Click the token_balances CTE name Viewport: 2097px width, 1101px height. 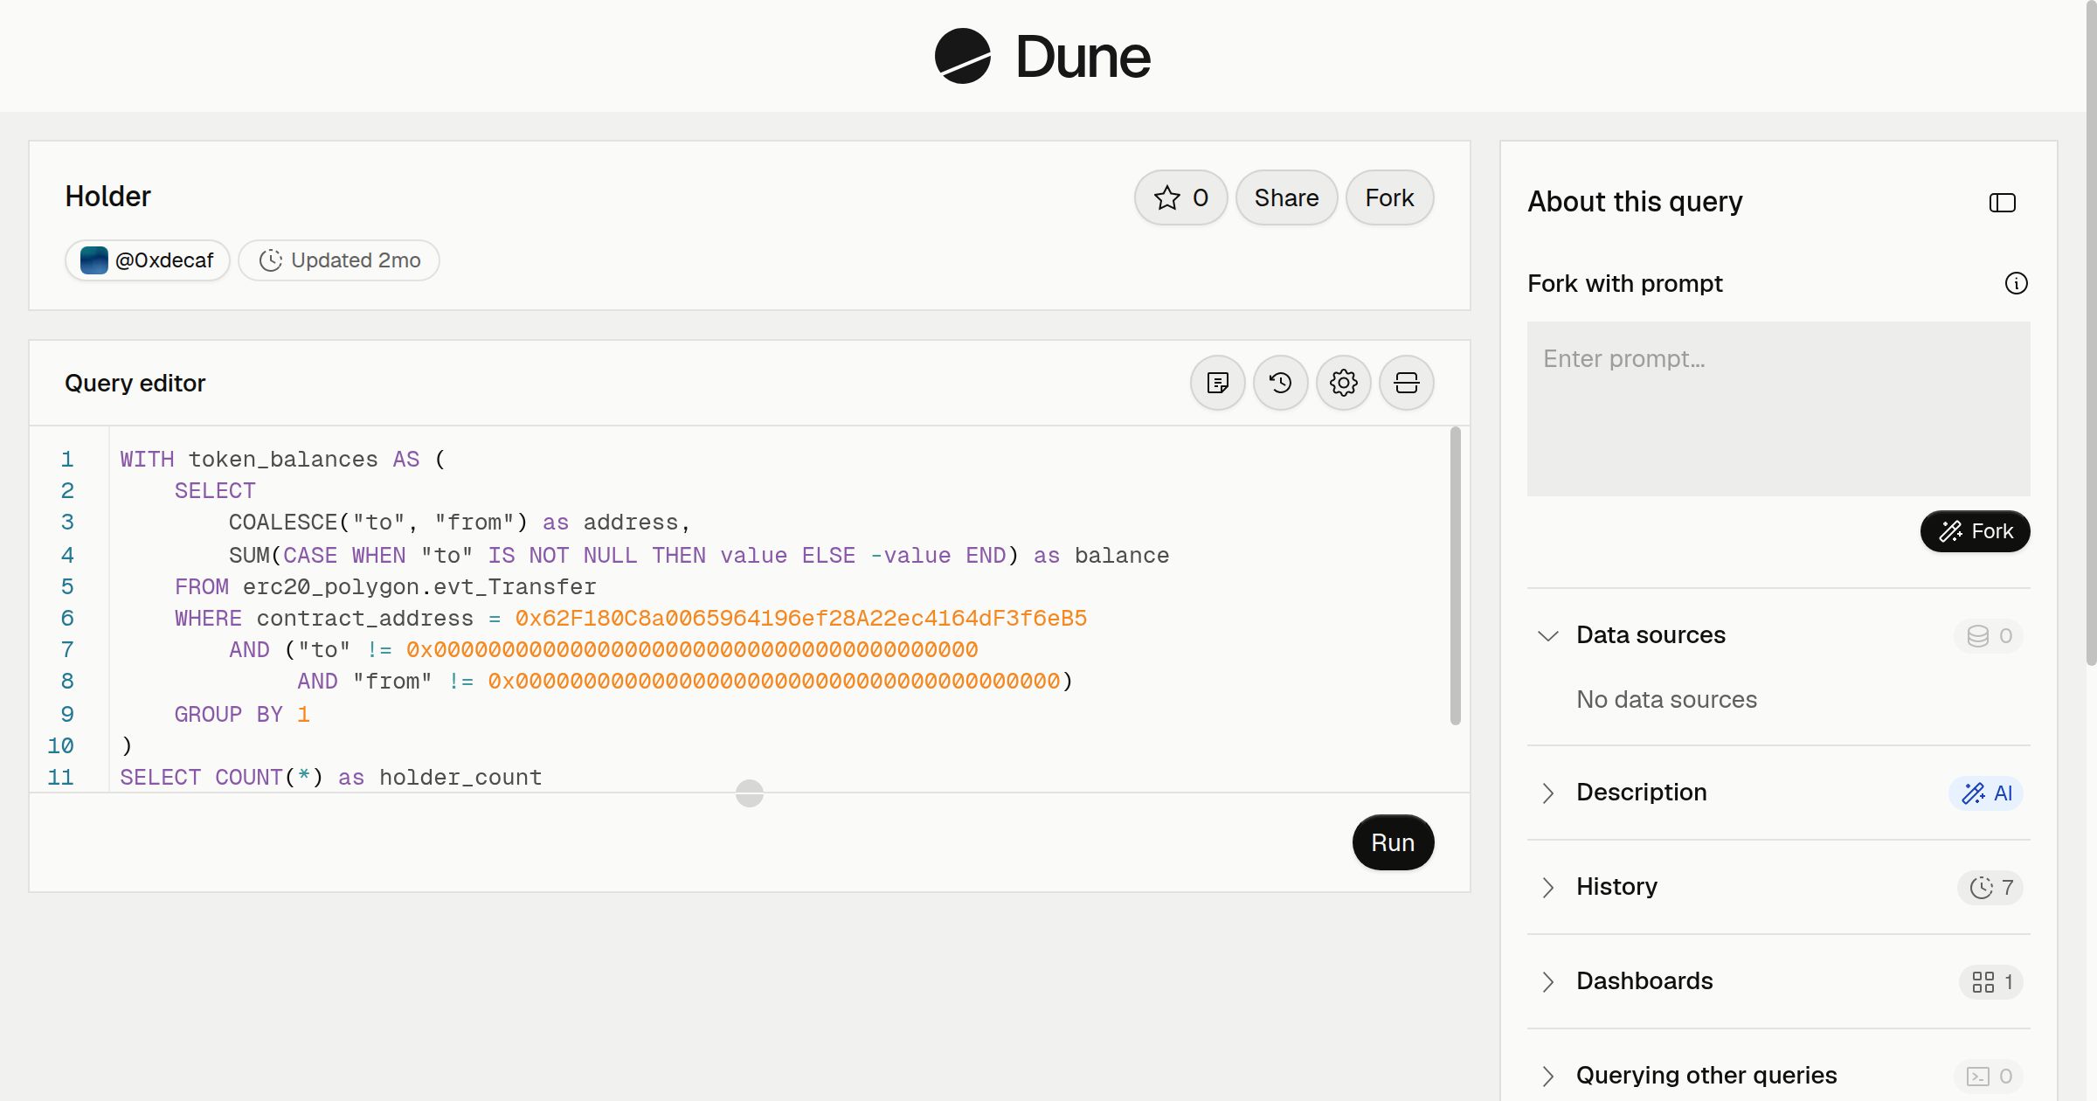click(283, 460)
